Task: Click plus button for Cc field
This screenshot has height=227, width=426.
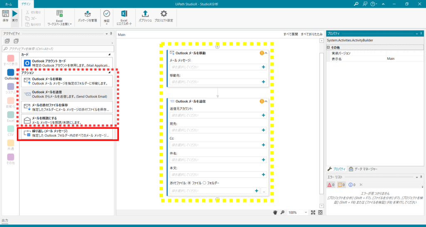Action: 263,145
